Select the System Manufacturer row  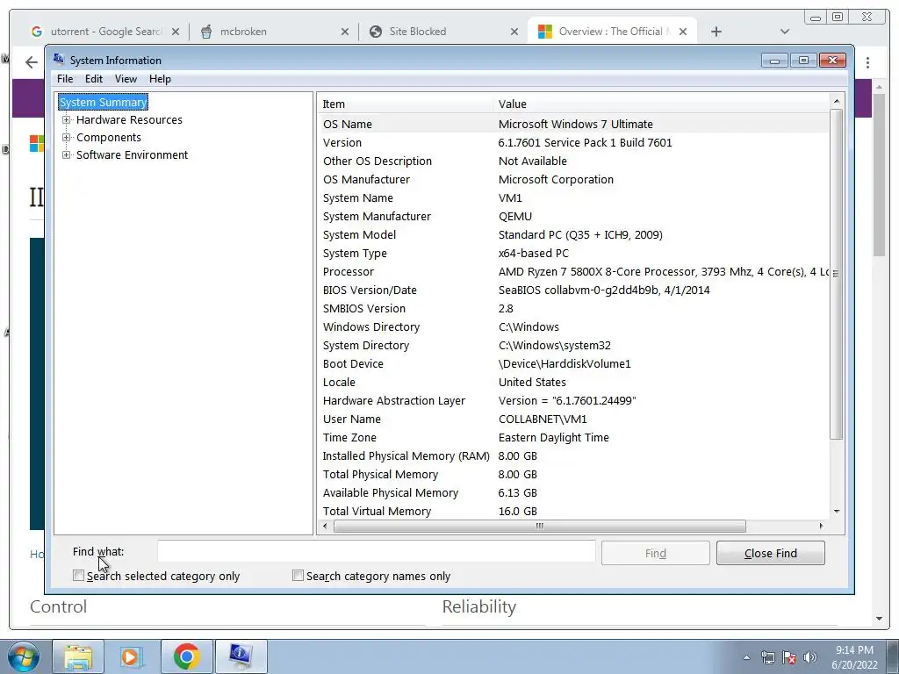[x=573, y=216]
